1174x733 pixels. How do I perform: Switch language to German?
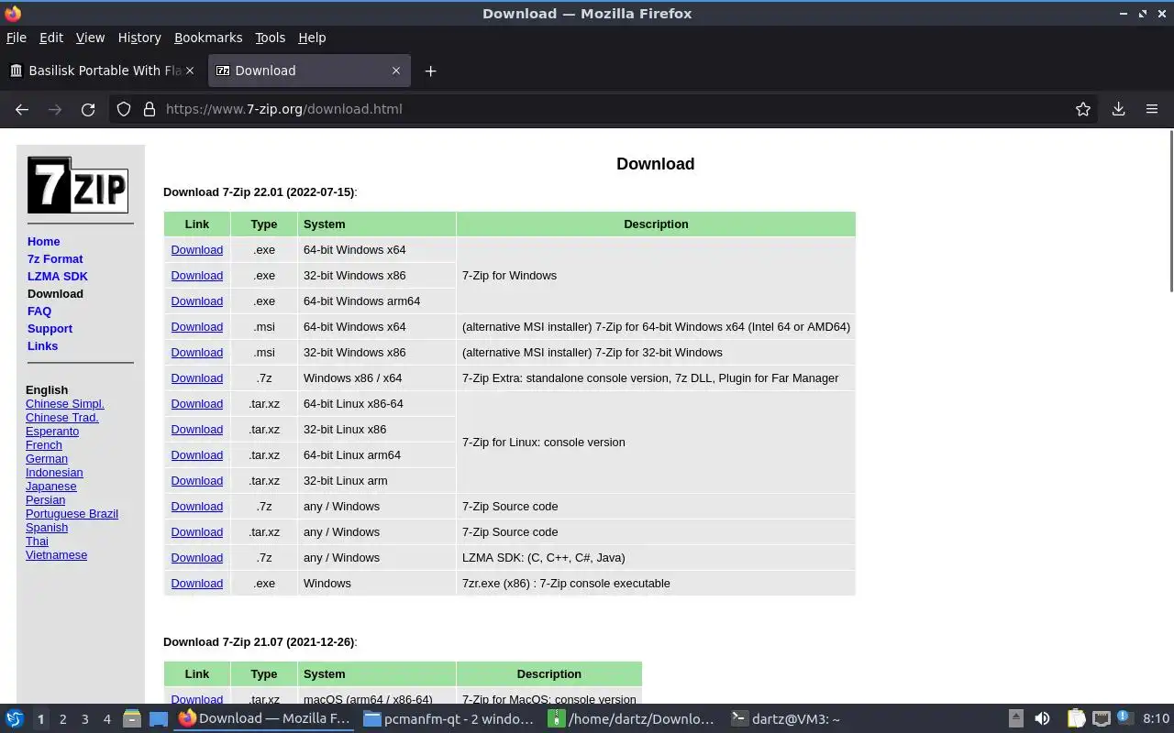click(x=47, y=459)
